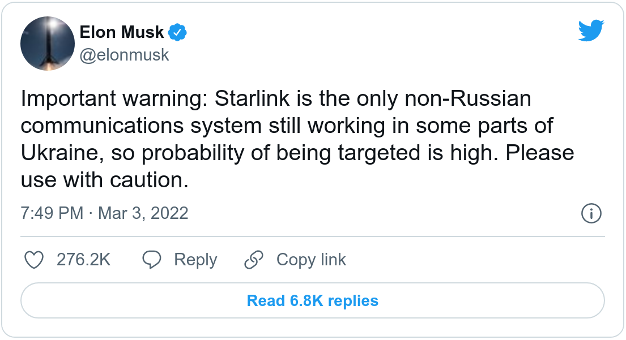
Task: Open the Elon Musk display name
Action: pos(122,32)
